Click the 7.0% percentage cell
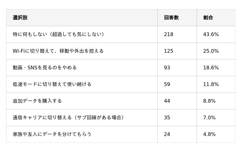 tap(209, 117)
